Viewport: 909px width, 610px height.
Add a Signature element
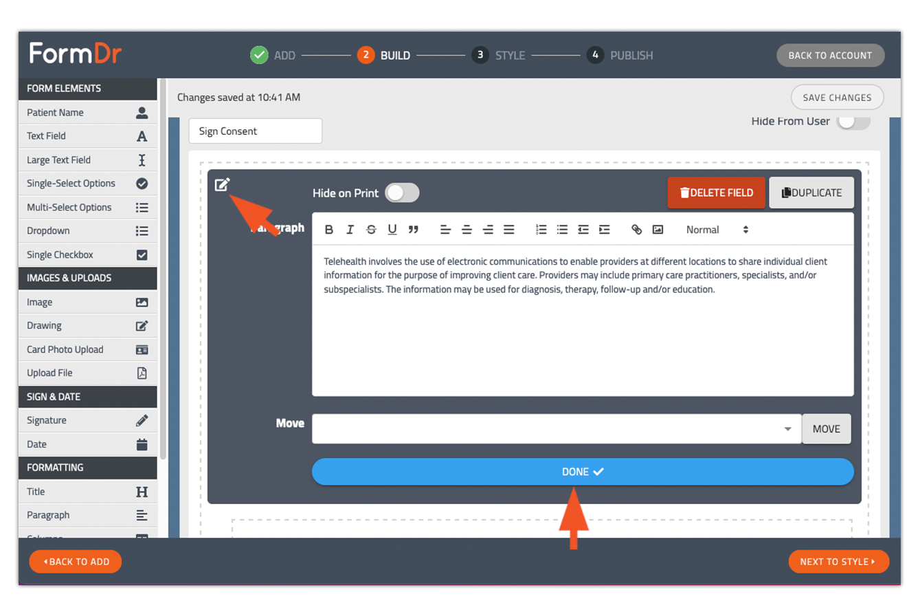coord(88,421)
